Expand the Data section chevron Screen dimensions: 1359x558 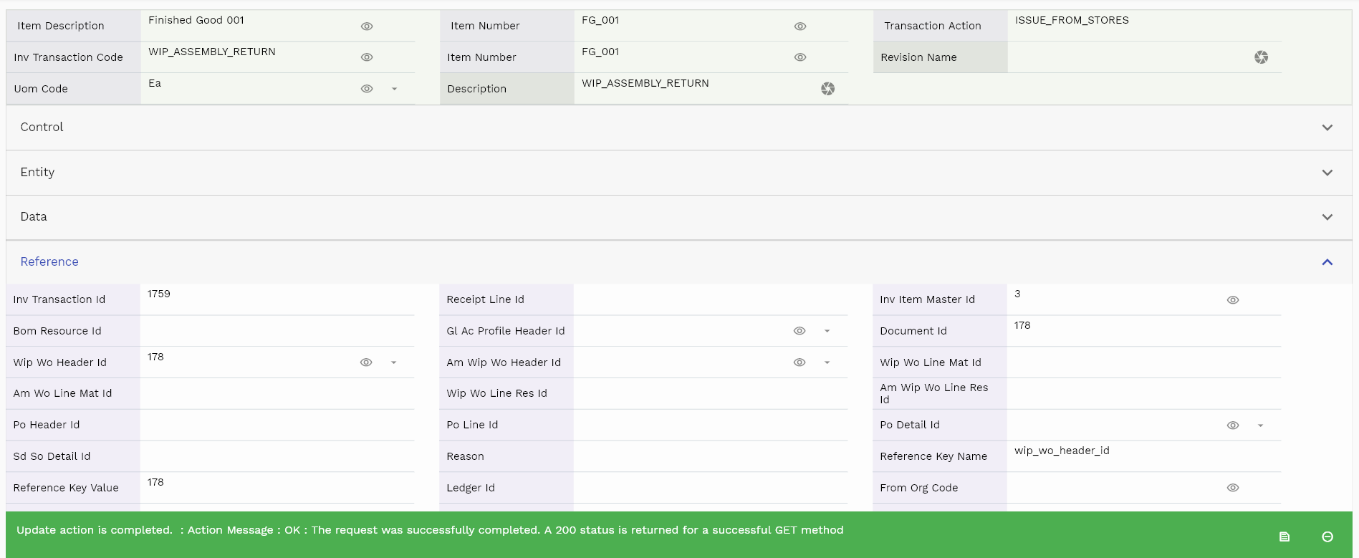point(1327,217)
